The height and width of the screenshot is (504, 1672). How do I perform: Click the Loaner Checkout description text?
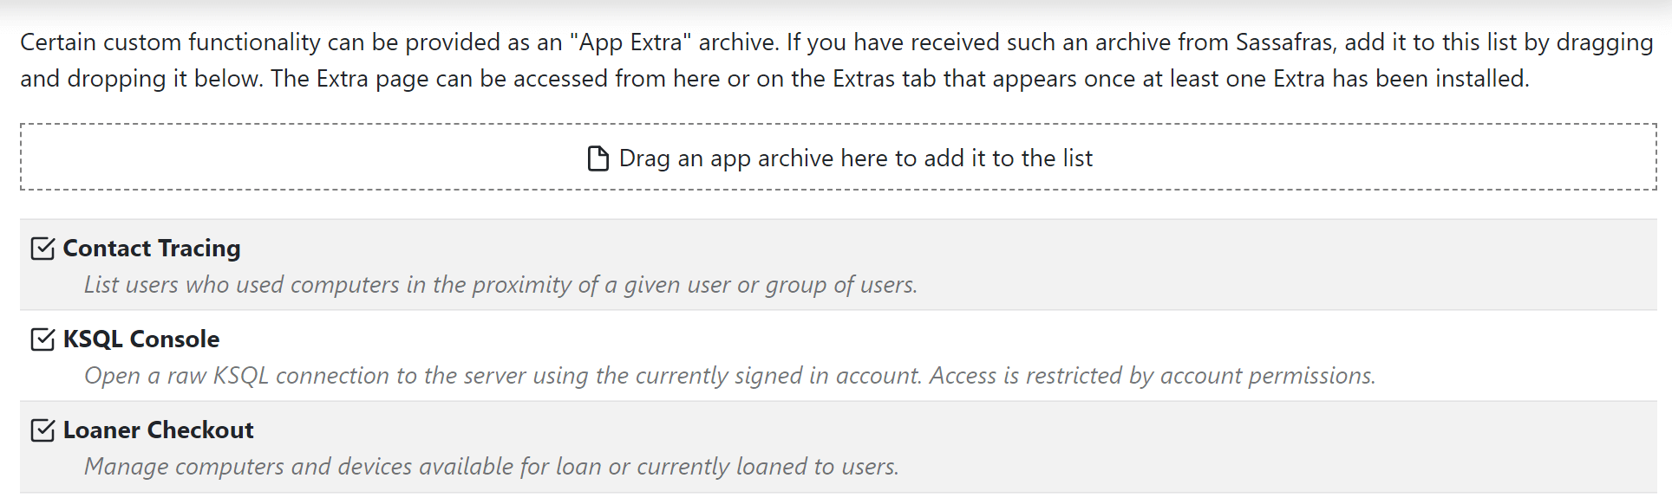[491, 467]
